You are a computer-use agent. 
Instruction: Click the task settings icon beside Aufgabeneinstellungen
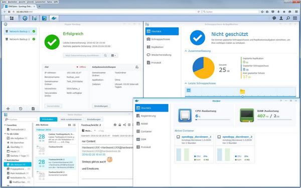click(137, 67)
